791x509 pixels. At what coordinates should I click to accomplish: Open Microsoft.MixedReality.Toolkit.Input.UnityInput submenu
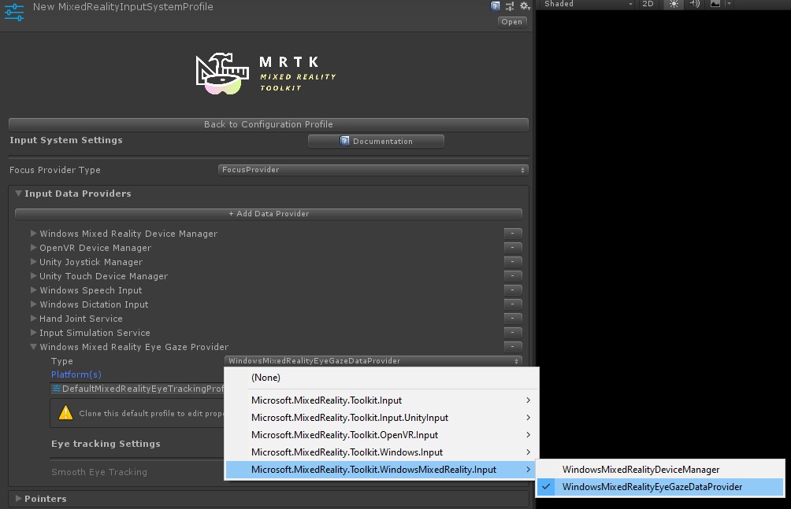[381, 417]
